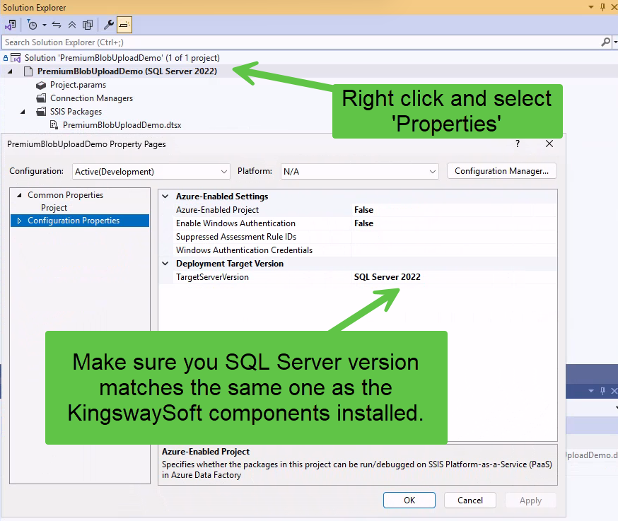The image size is (618, 521).
Task: Click the SQL Server 2022 target version value
Action: (x=387, y=277)
